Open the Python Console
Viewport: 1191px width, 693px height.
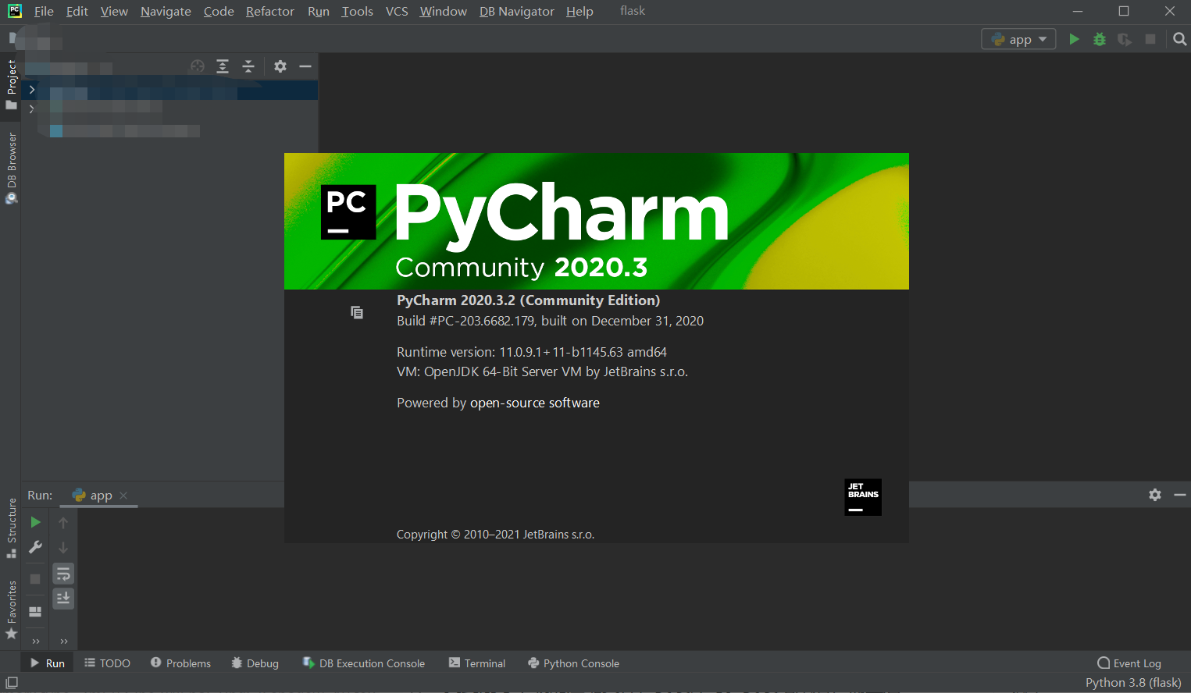click(x=574, y=663)
